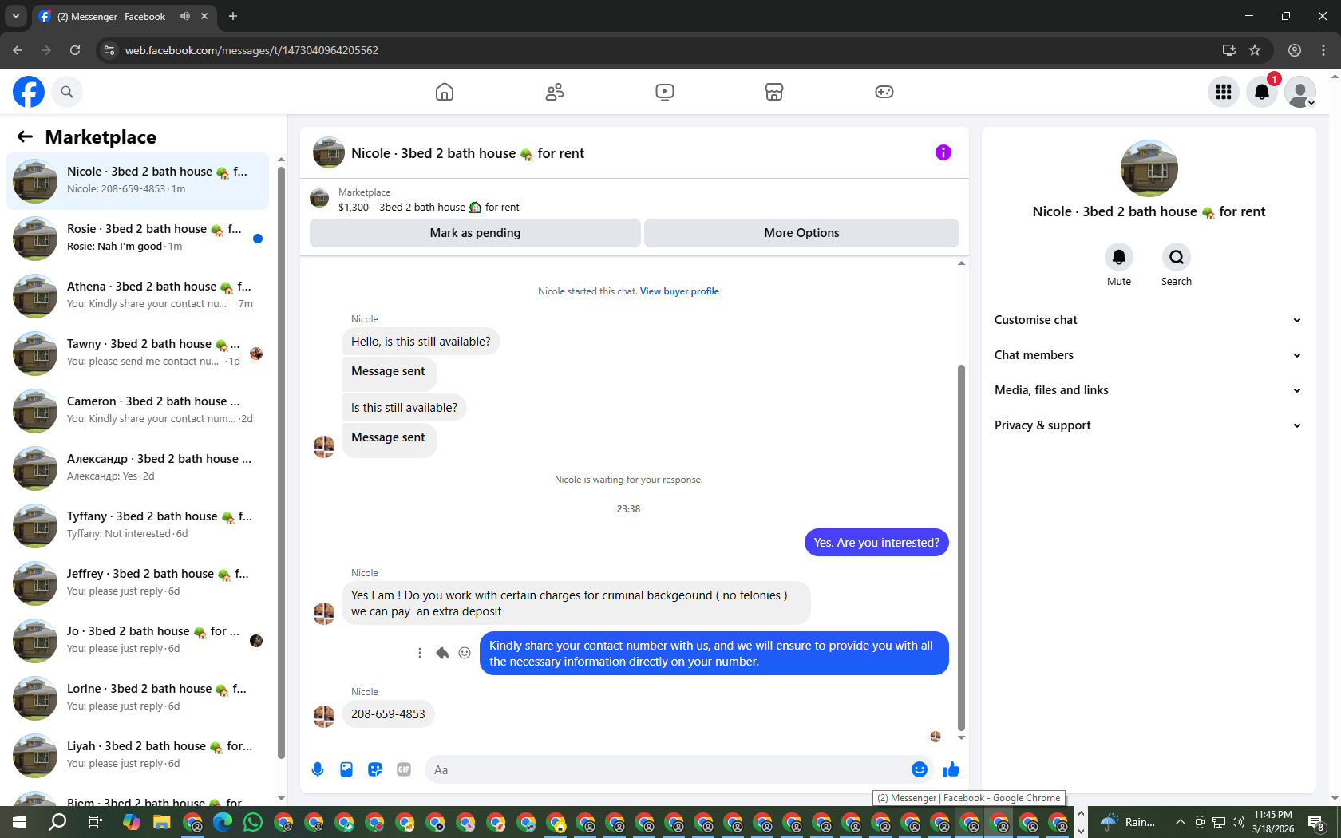1341x838 pixels.
Task: Click the Messenger | Facebook browser tab
Action: [x=124, y=16]
